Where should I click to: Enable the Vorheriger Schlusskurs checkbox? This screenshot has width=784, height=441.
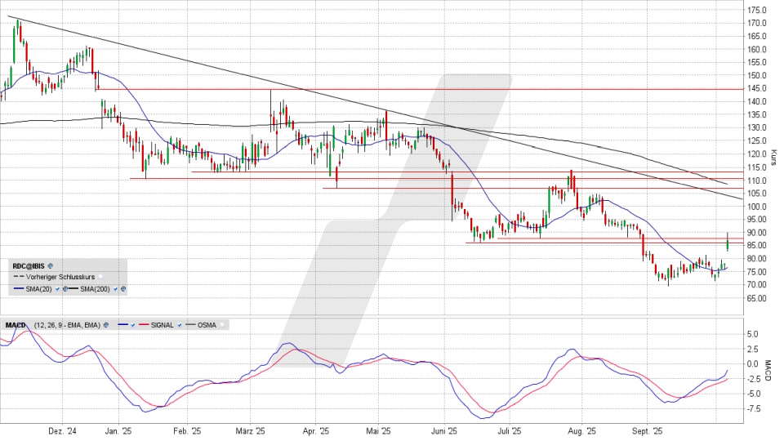(100, 277)
